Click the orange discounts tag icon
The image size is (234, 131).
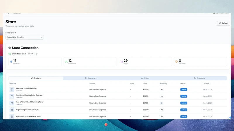[177, 61]
